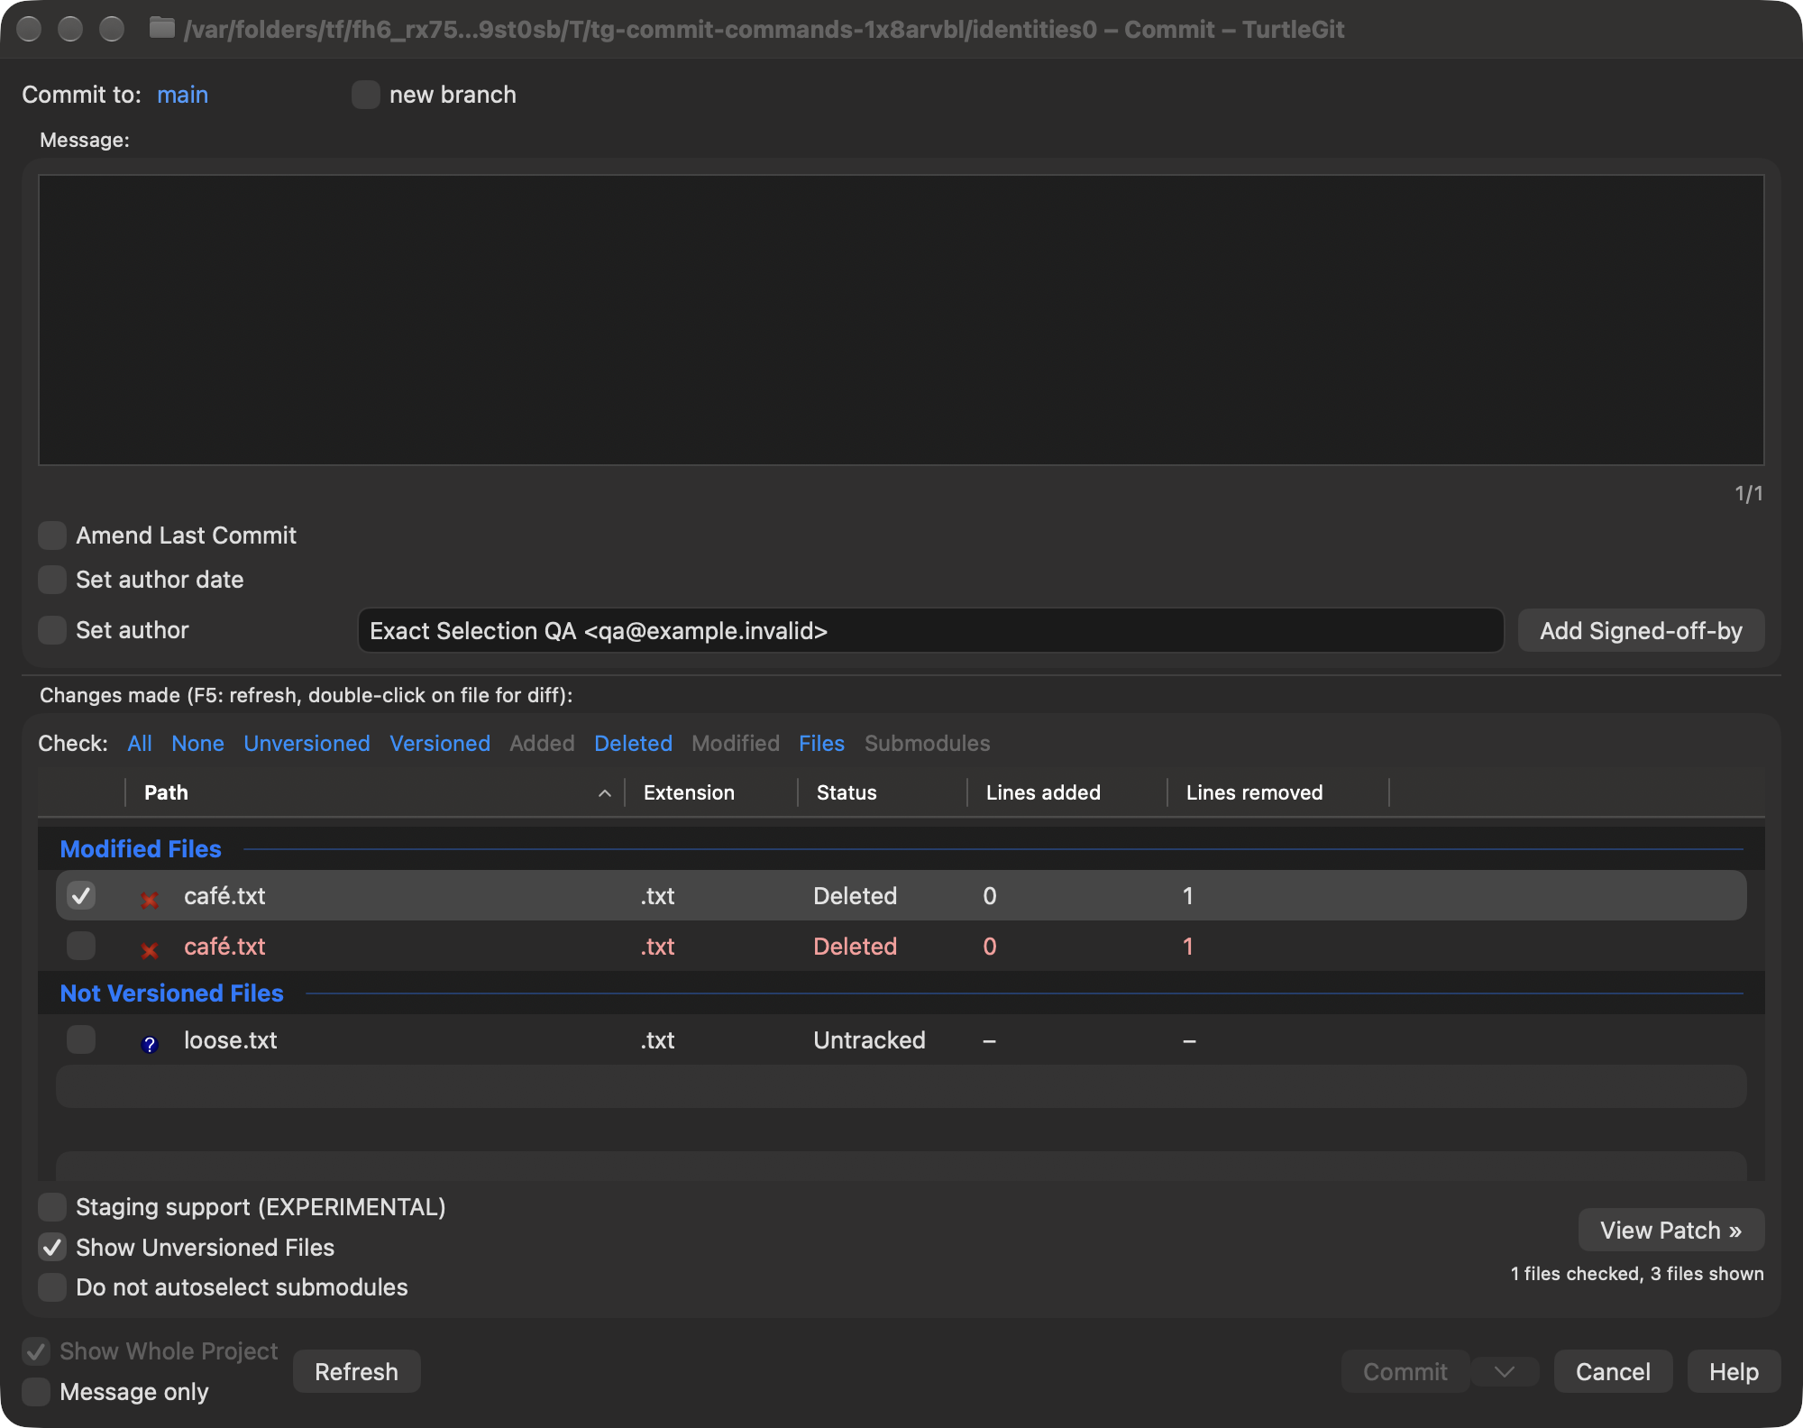Check All files link
The width and height of the screenshot is (1803, 1428).
coord(140,744)
